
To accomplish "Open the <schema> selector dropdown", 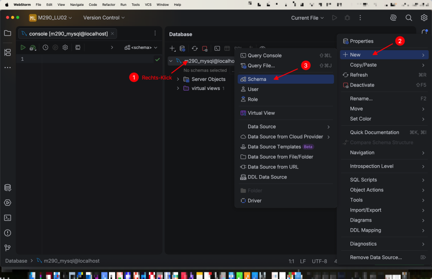I will point(141,47).
